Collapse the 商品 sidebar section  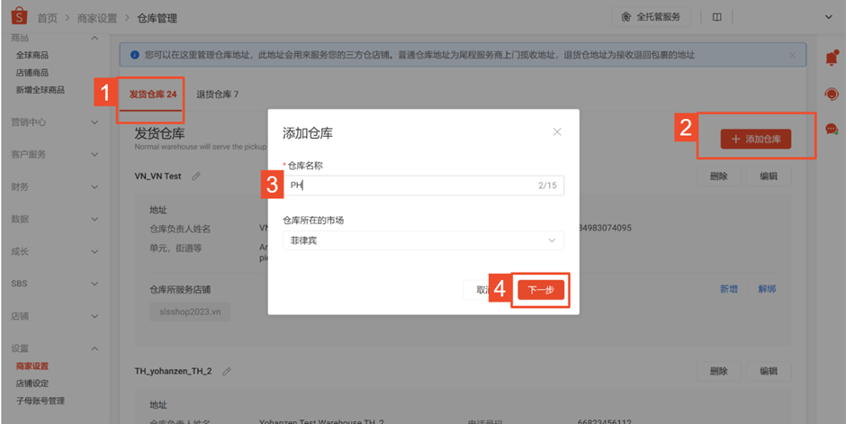pyautogui.click(x=95, y=39)
